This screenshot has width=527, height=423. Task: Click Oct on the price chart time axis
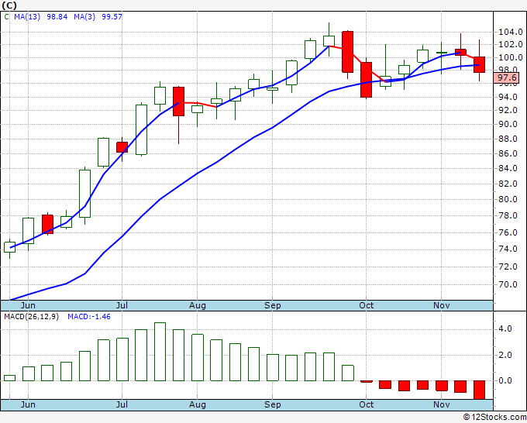[366, 305]
